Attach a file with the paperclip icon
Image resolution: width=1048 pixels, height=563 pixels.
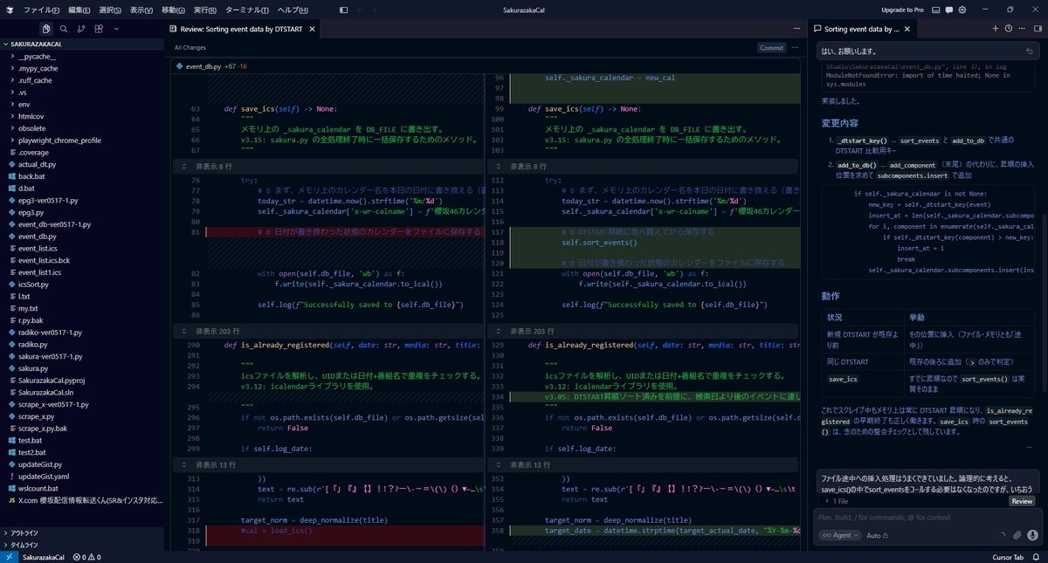pyautogui.click(x=1017, y=535)
